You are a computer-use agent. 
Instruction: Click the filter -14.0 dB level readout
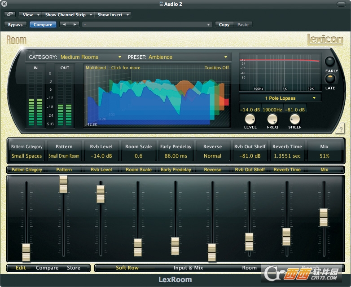pyautogui.click(x=250, y=110)
